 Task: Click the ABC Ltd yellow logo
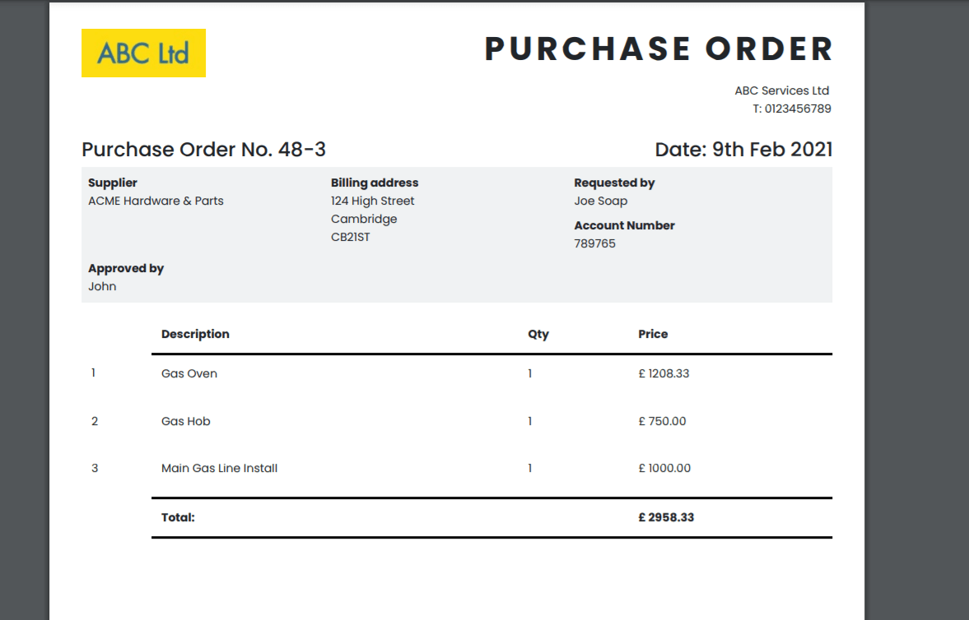tap(143, 53)
